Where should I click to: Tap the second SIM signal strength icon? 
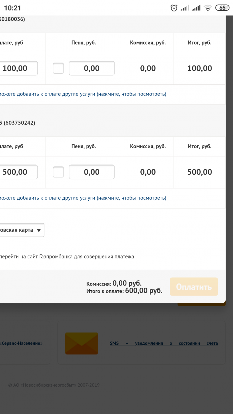coord(196,8)
